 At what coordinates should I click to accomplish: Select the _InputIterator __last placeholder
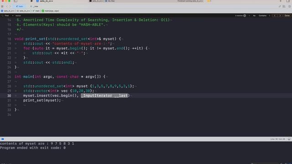[x=104, y=96]
